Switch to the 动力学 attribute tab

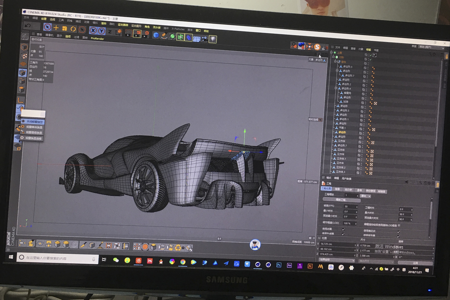[348, 189]
